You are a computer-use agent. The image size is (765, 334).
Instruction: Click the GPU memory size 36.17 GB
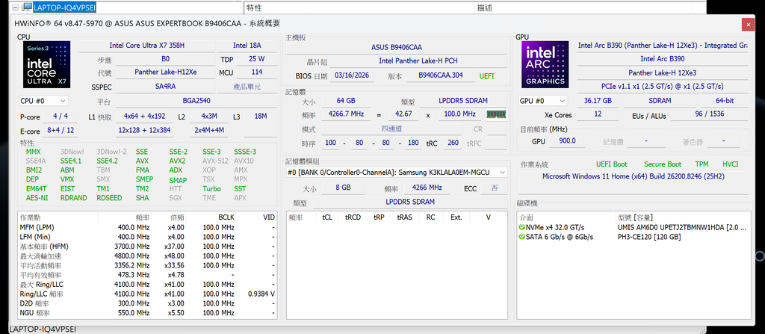(x=598, y=101)
